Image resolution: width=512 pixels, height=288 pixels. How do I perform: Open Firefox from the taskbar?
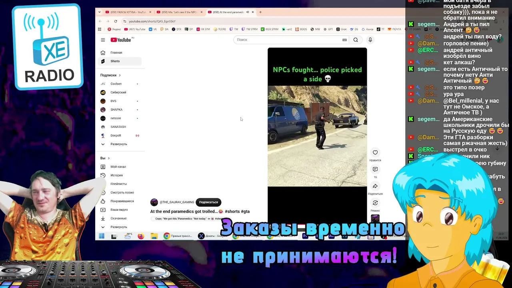pos(141,236)
